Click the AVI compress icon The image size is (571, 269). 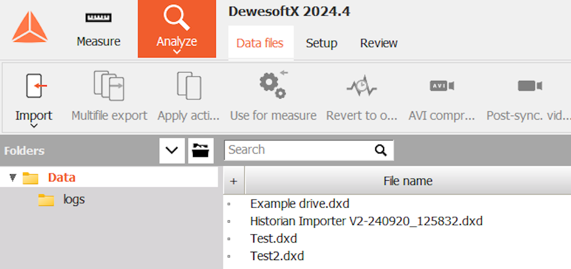click(442, 86)
